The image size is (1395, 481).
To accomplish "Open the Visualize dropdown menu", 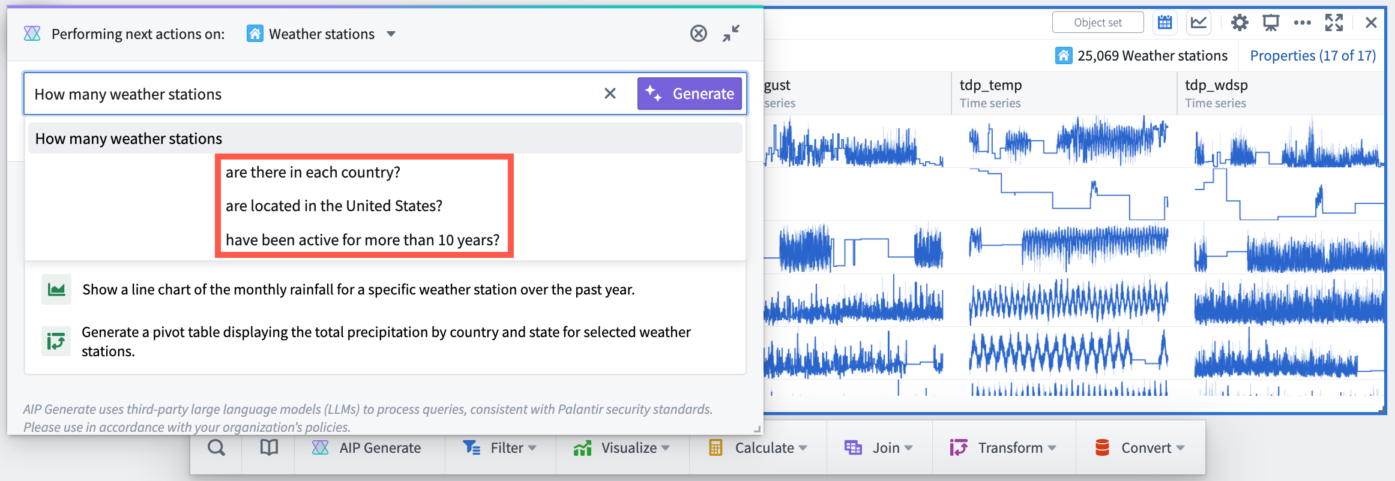I will 622,448.
